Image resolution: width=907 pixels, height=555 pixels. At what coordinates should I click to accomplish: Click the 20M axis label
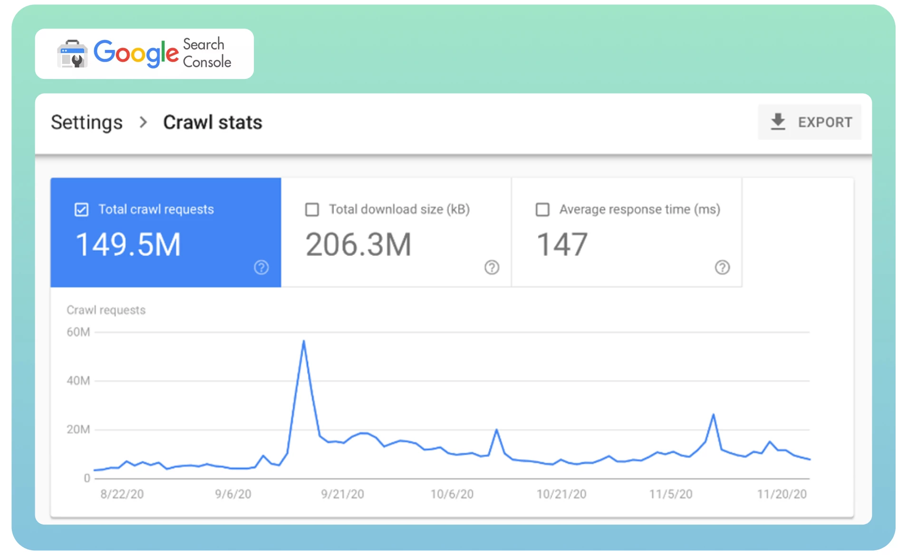coord(78,429)
